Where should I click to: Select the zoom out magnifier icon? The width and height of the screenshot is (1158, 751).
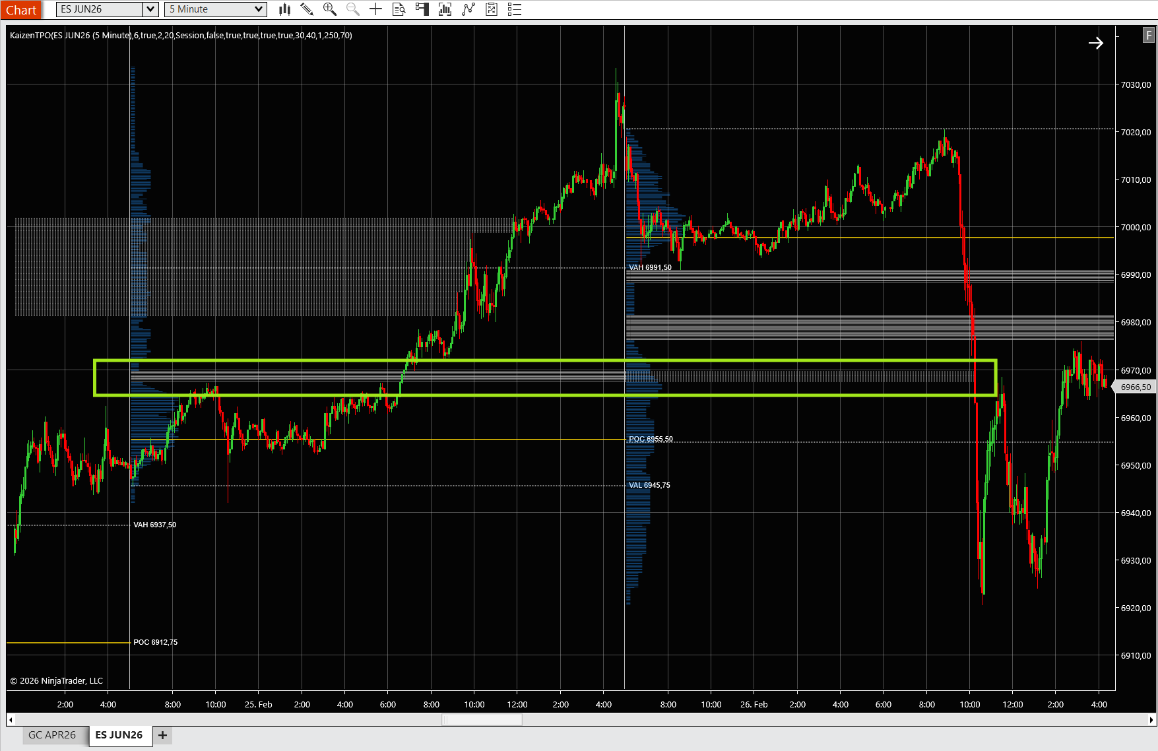click(352, 9)
